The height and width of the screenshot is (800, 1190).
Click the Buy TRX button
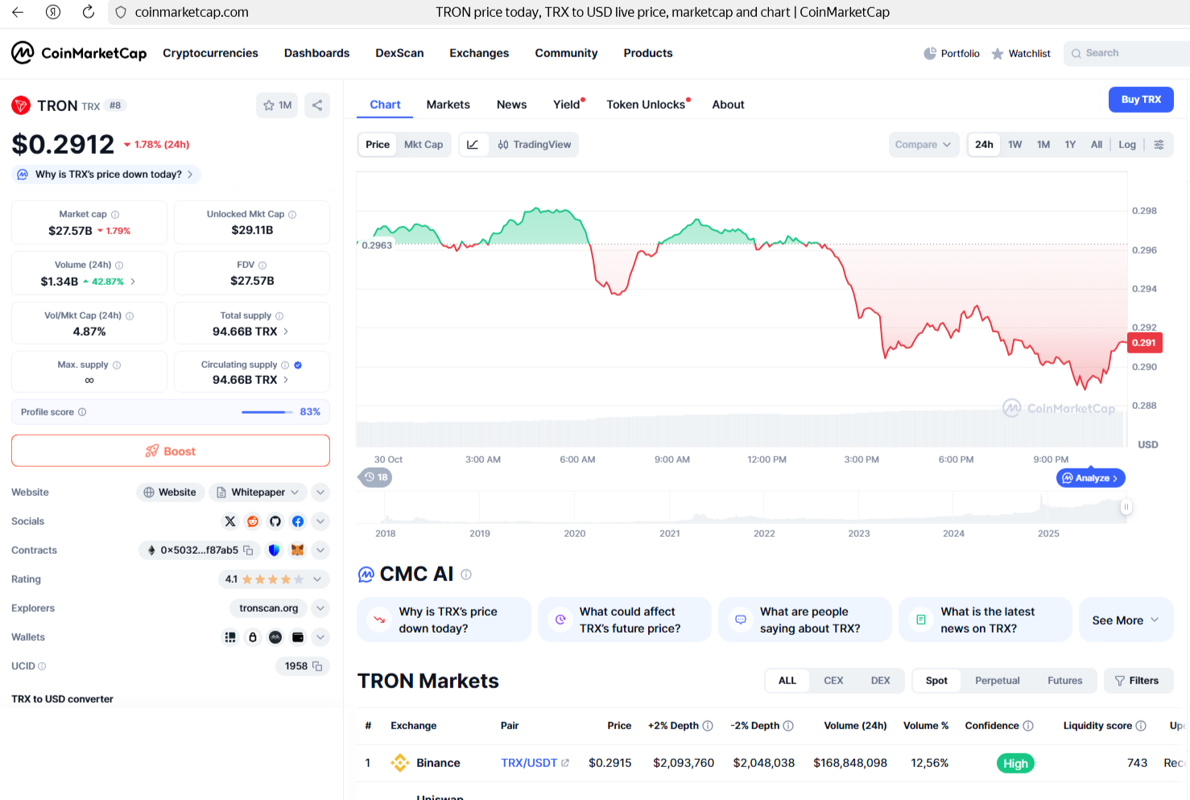coord(1141,99)
